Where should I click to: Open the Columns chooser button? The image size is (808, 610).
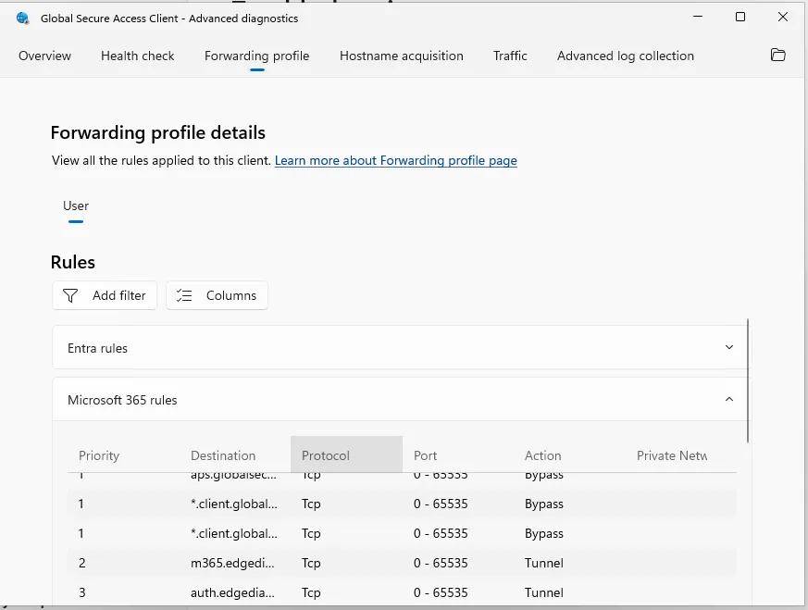point(217,295)
